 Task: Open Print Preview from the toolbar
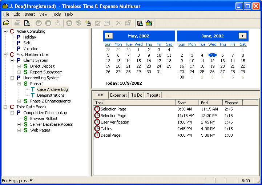pyautogui.click(x=27, y=23)
